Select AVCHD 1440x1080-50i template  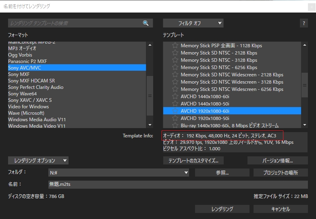(x=232, y=103)
